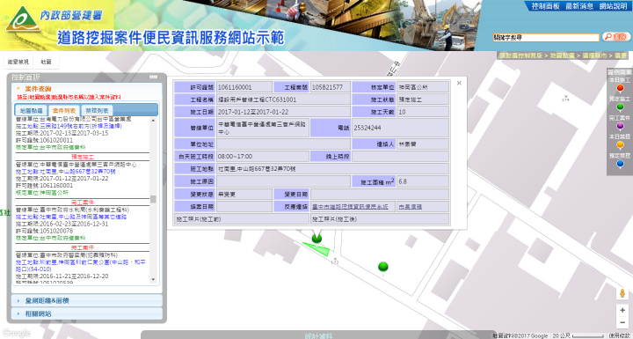
Task: Click the keyword search input field
Action: [546, 37]
